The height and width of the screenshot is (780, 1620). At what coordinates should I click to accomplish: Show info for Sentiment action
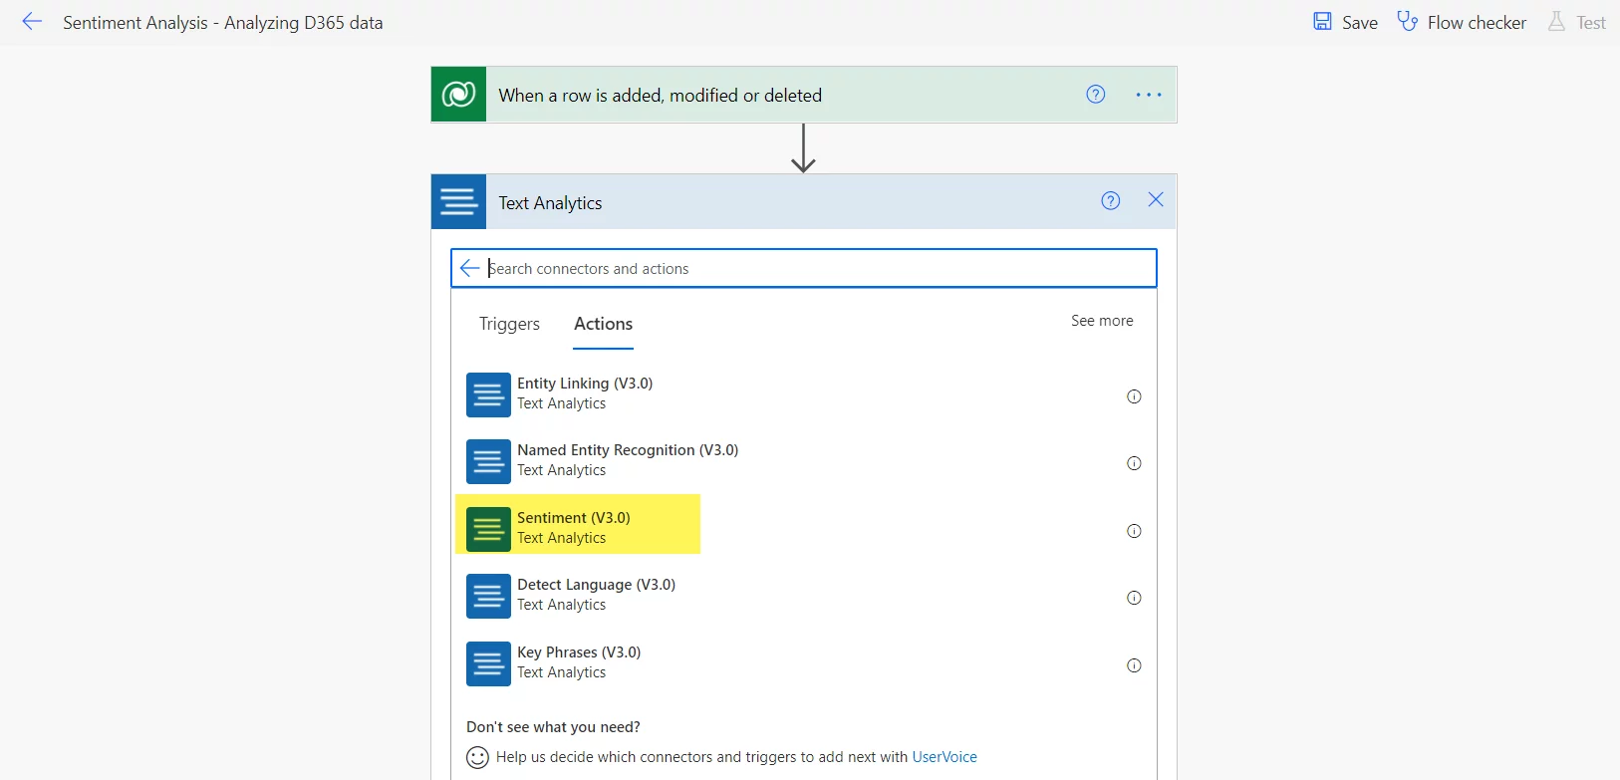[x=1134, y=531]
